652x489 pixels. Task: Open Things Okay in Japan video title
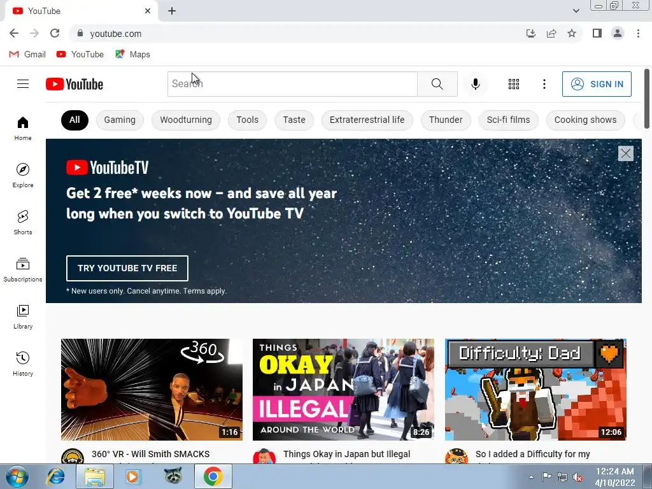[x=347, y=454]
